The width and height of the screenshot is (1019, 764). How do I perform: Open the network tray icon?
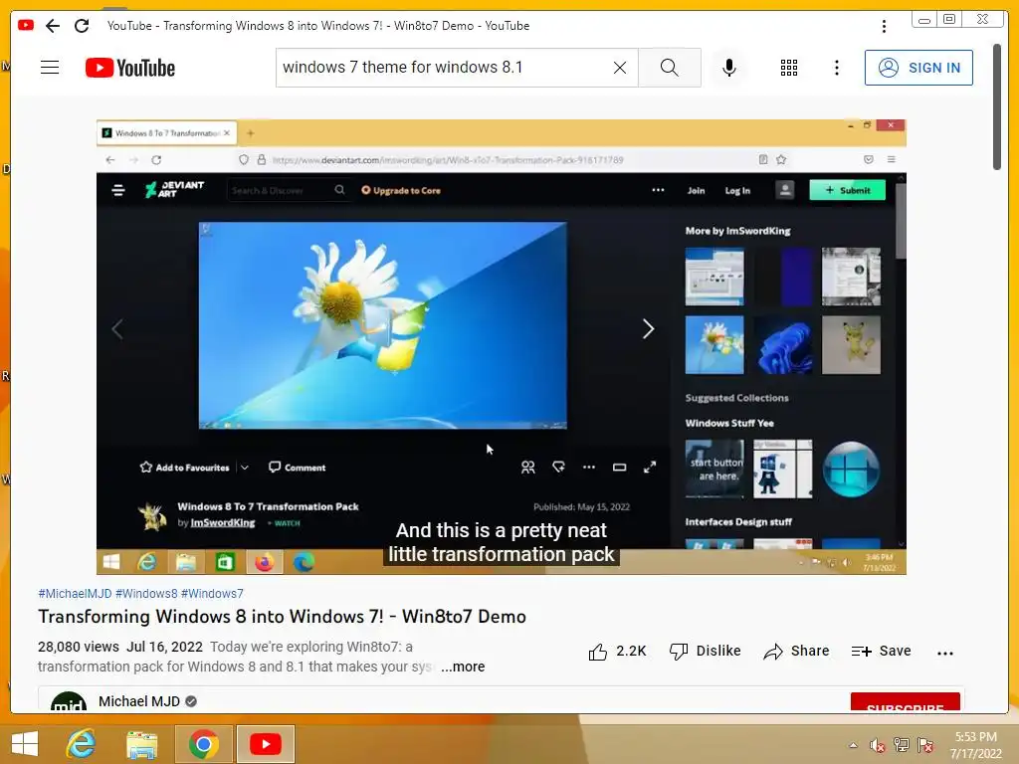(902, 745)
